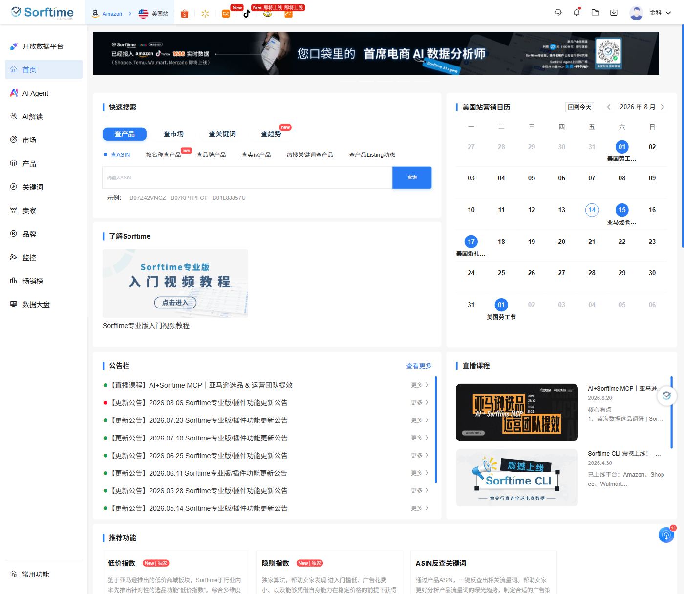Open the folder icon in header
The width and height of the screenshot is (684, 594).
[x=595, y=13]
